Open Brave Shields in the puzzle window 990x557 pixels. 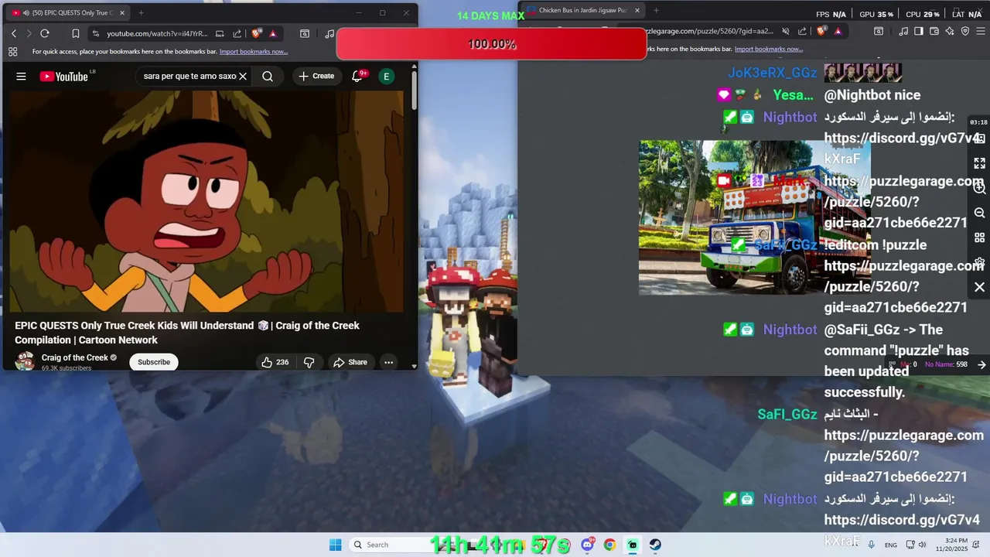click(x=822, y=31)
